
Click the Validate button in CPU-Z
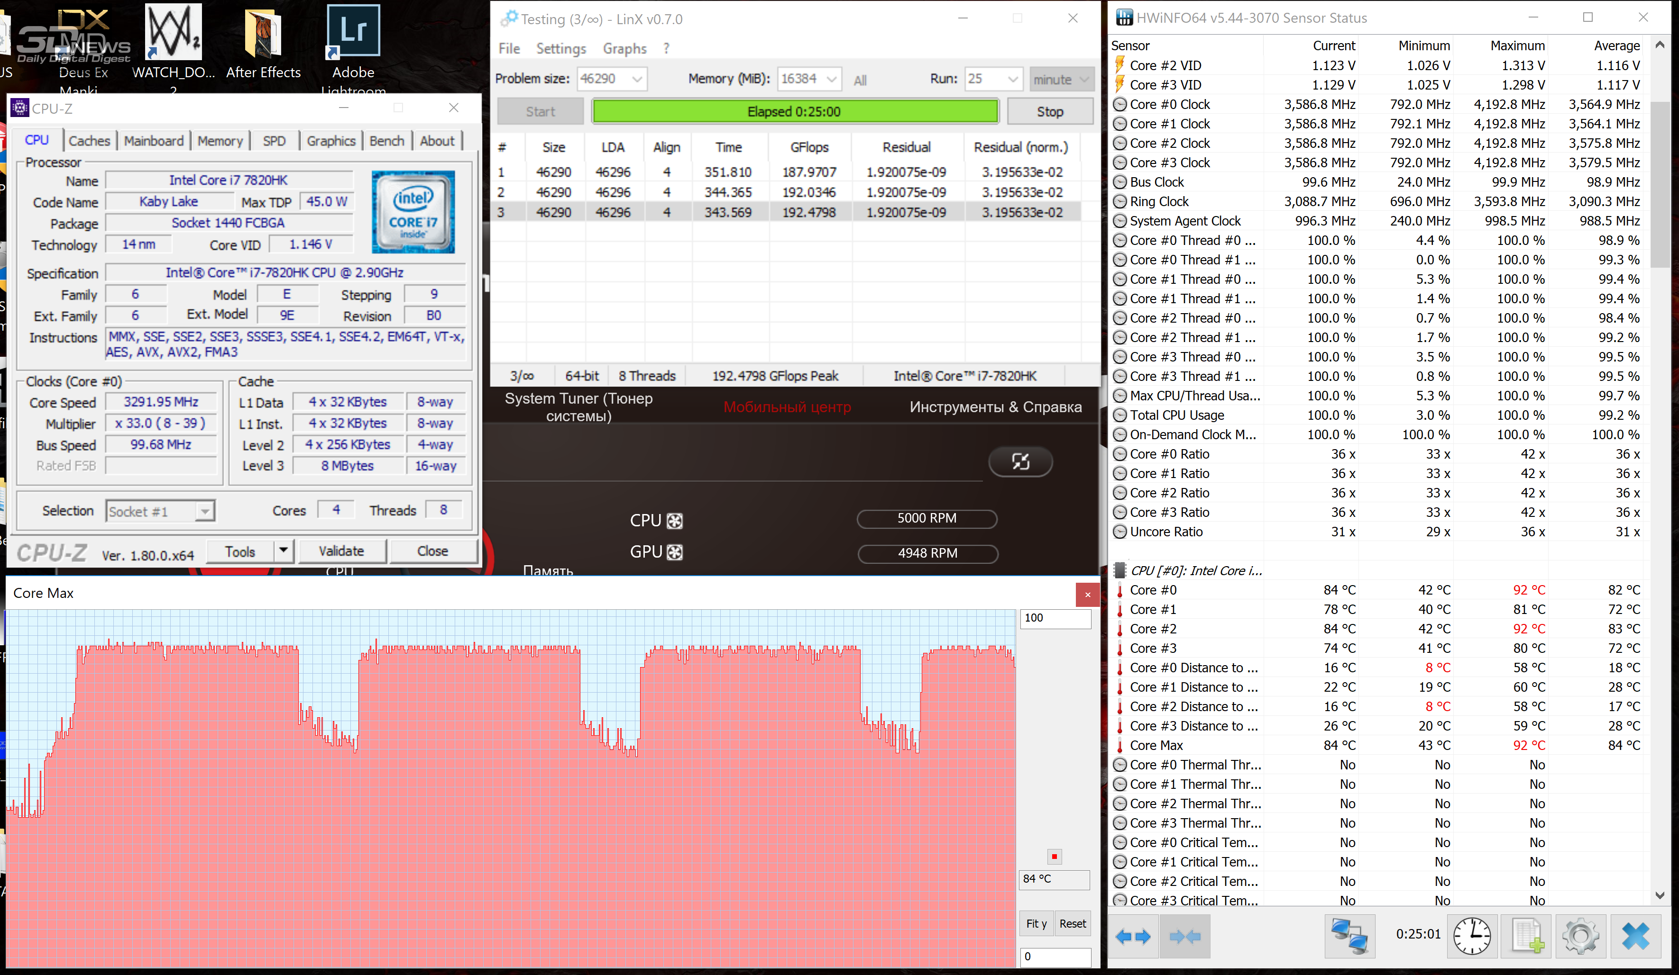click(341, 551)
